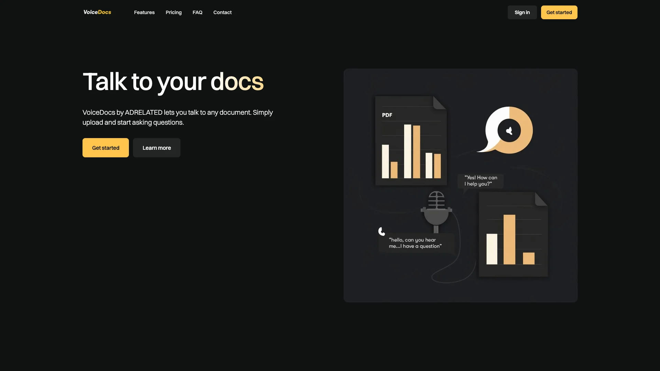The image size is (660, 371).
Task: Click the 'hello, can you hear me' bubble
Action: pyautogui.click(x=415, y=243)
